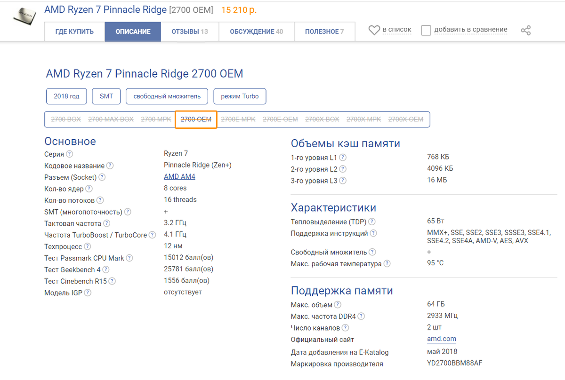The image size is (565, 380).
Task: Click the 15 210 р. price
Action: pyautogui.click(x=239, y=10)
